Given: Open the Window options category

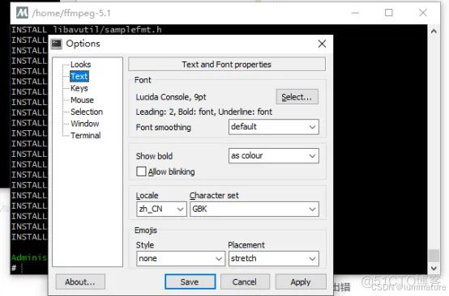Looking at the screenshot, I should 85,124.
